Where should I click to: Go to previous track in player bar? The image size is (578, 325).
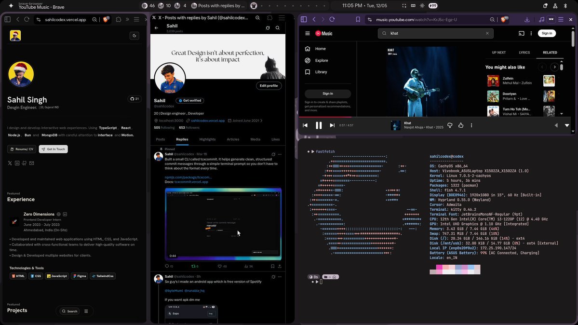click(x=305, y=125)
